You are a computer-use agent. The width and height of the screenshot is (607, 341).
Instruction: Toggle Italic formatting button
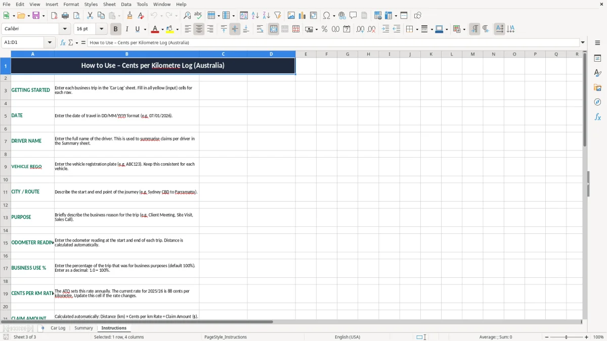tap(126, 29)
